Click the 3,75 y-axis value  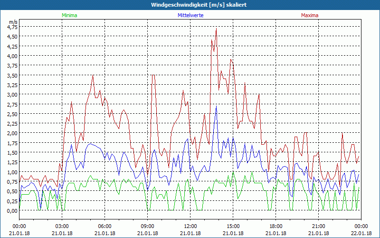[x=12, y=66]
